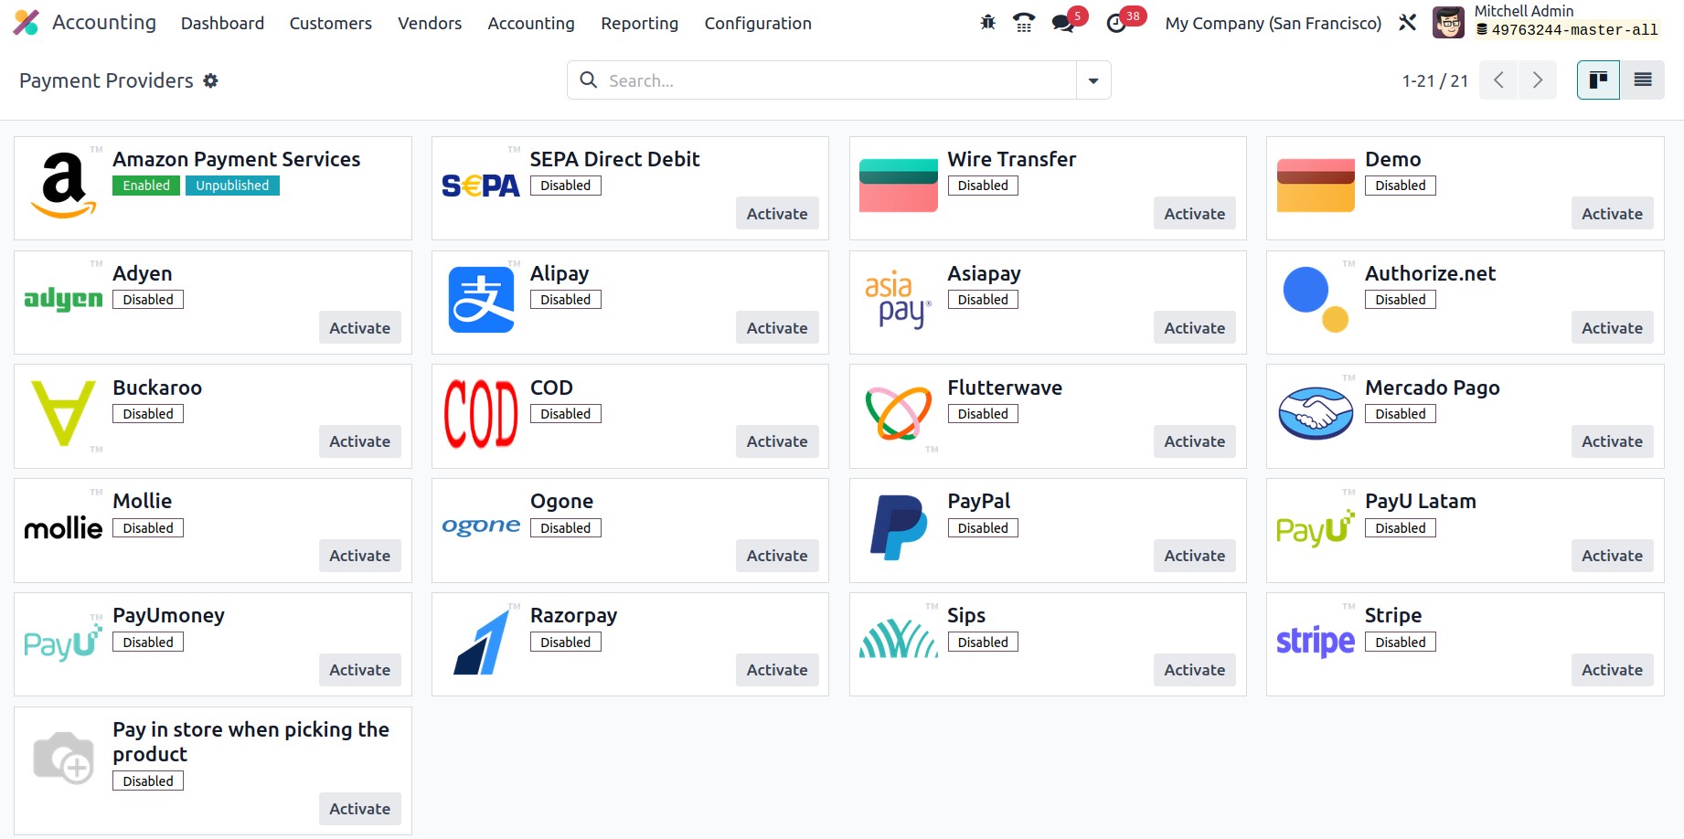Activate the Authorize.net provider

coord(1612,327)
